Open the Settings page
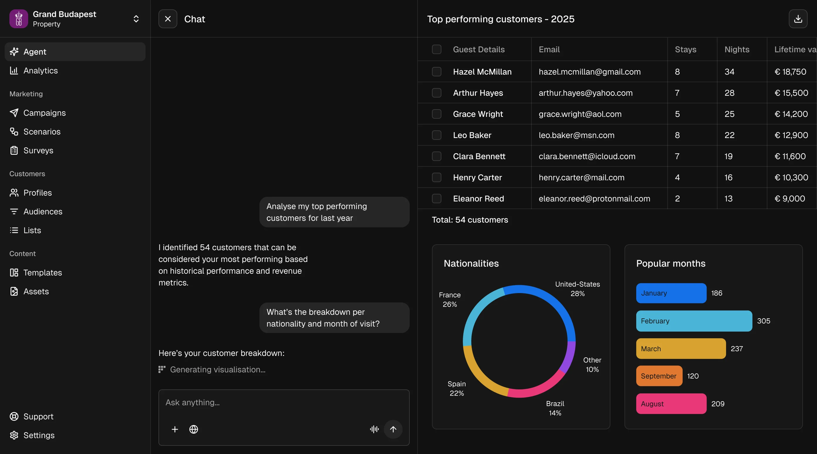 click(x=75, y=435)
